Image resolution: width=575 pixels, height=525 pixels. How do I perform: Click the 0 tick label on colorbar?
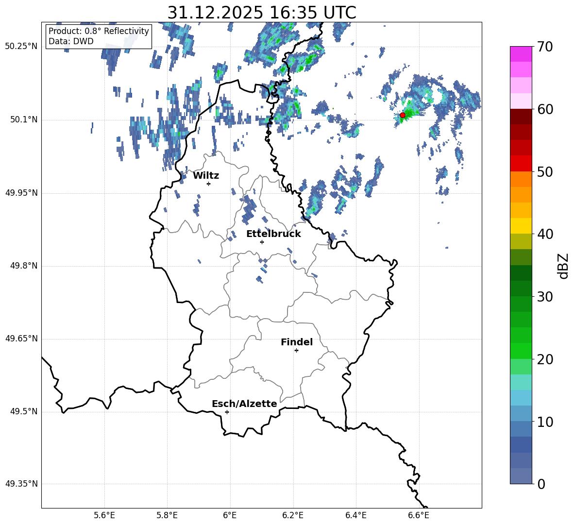point(541,484)
